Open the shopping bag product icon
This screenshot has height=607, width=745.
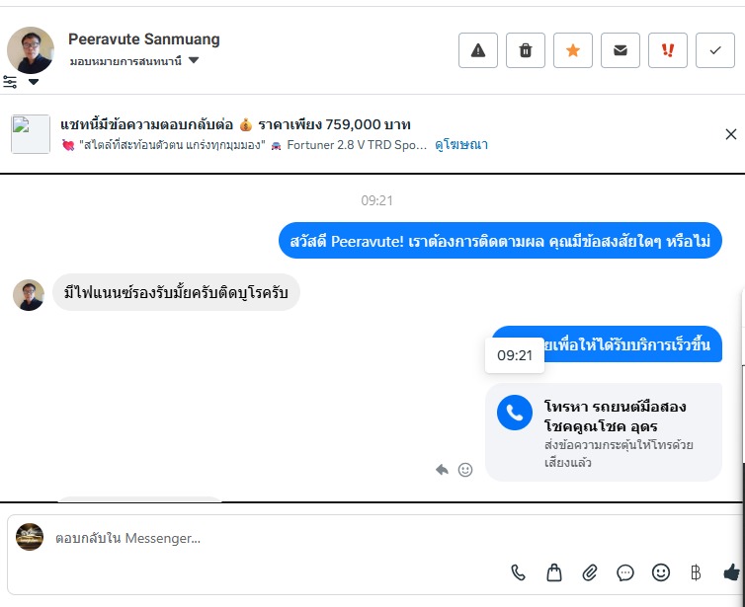click(x=554, y=572)
